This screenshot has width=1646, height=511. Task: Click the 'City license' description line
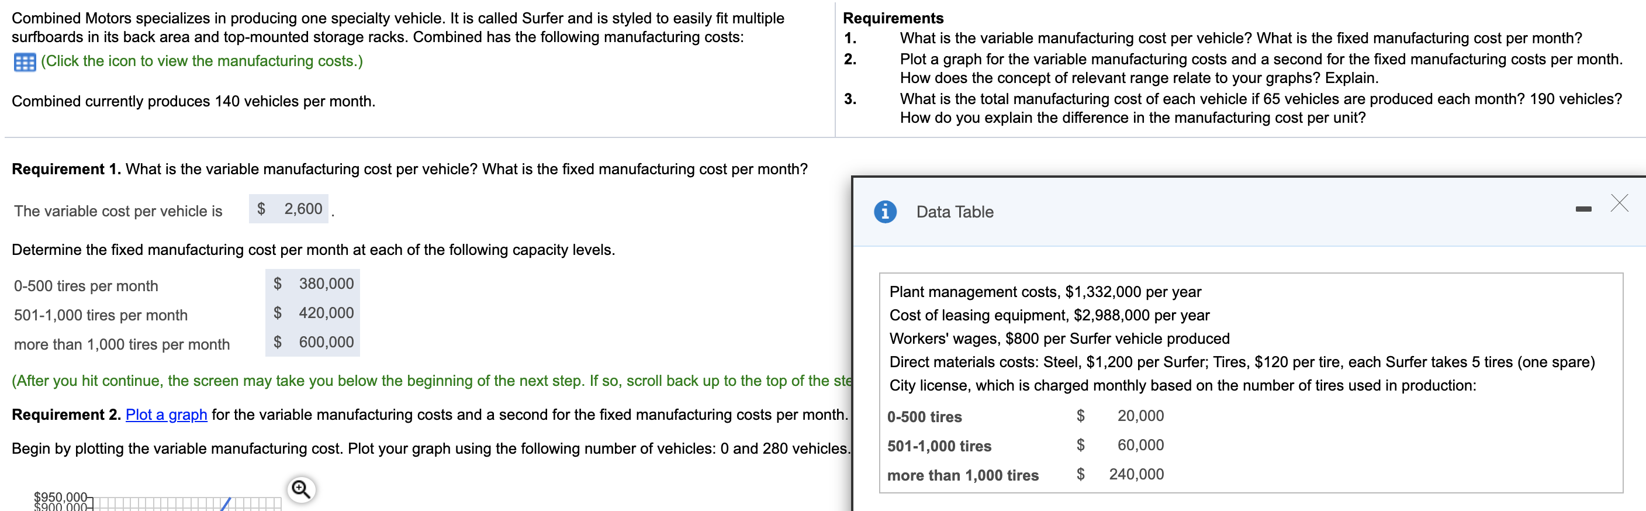1182,386
